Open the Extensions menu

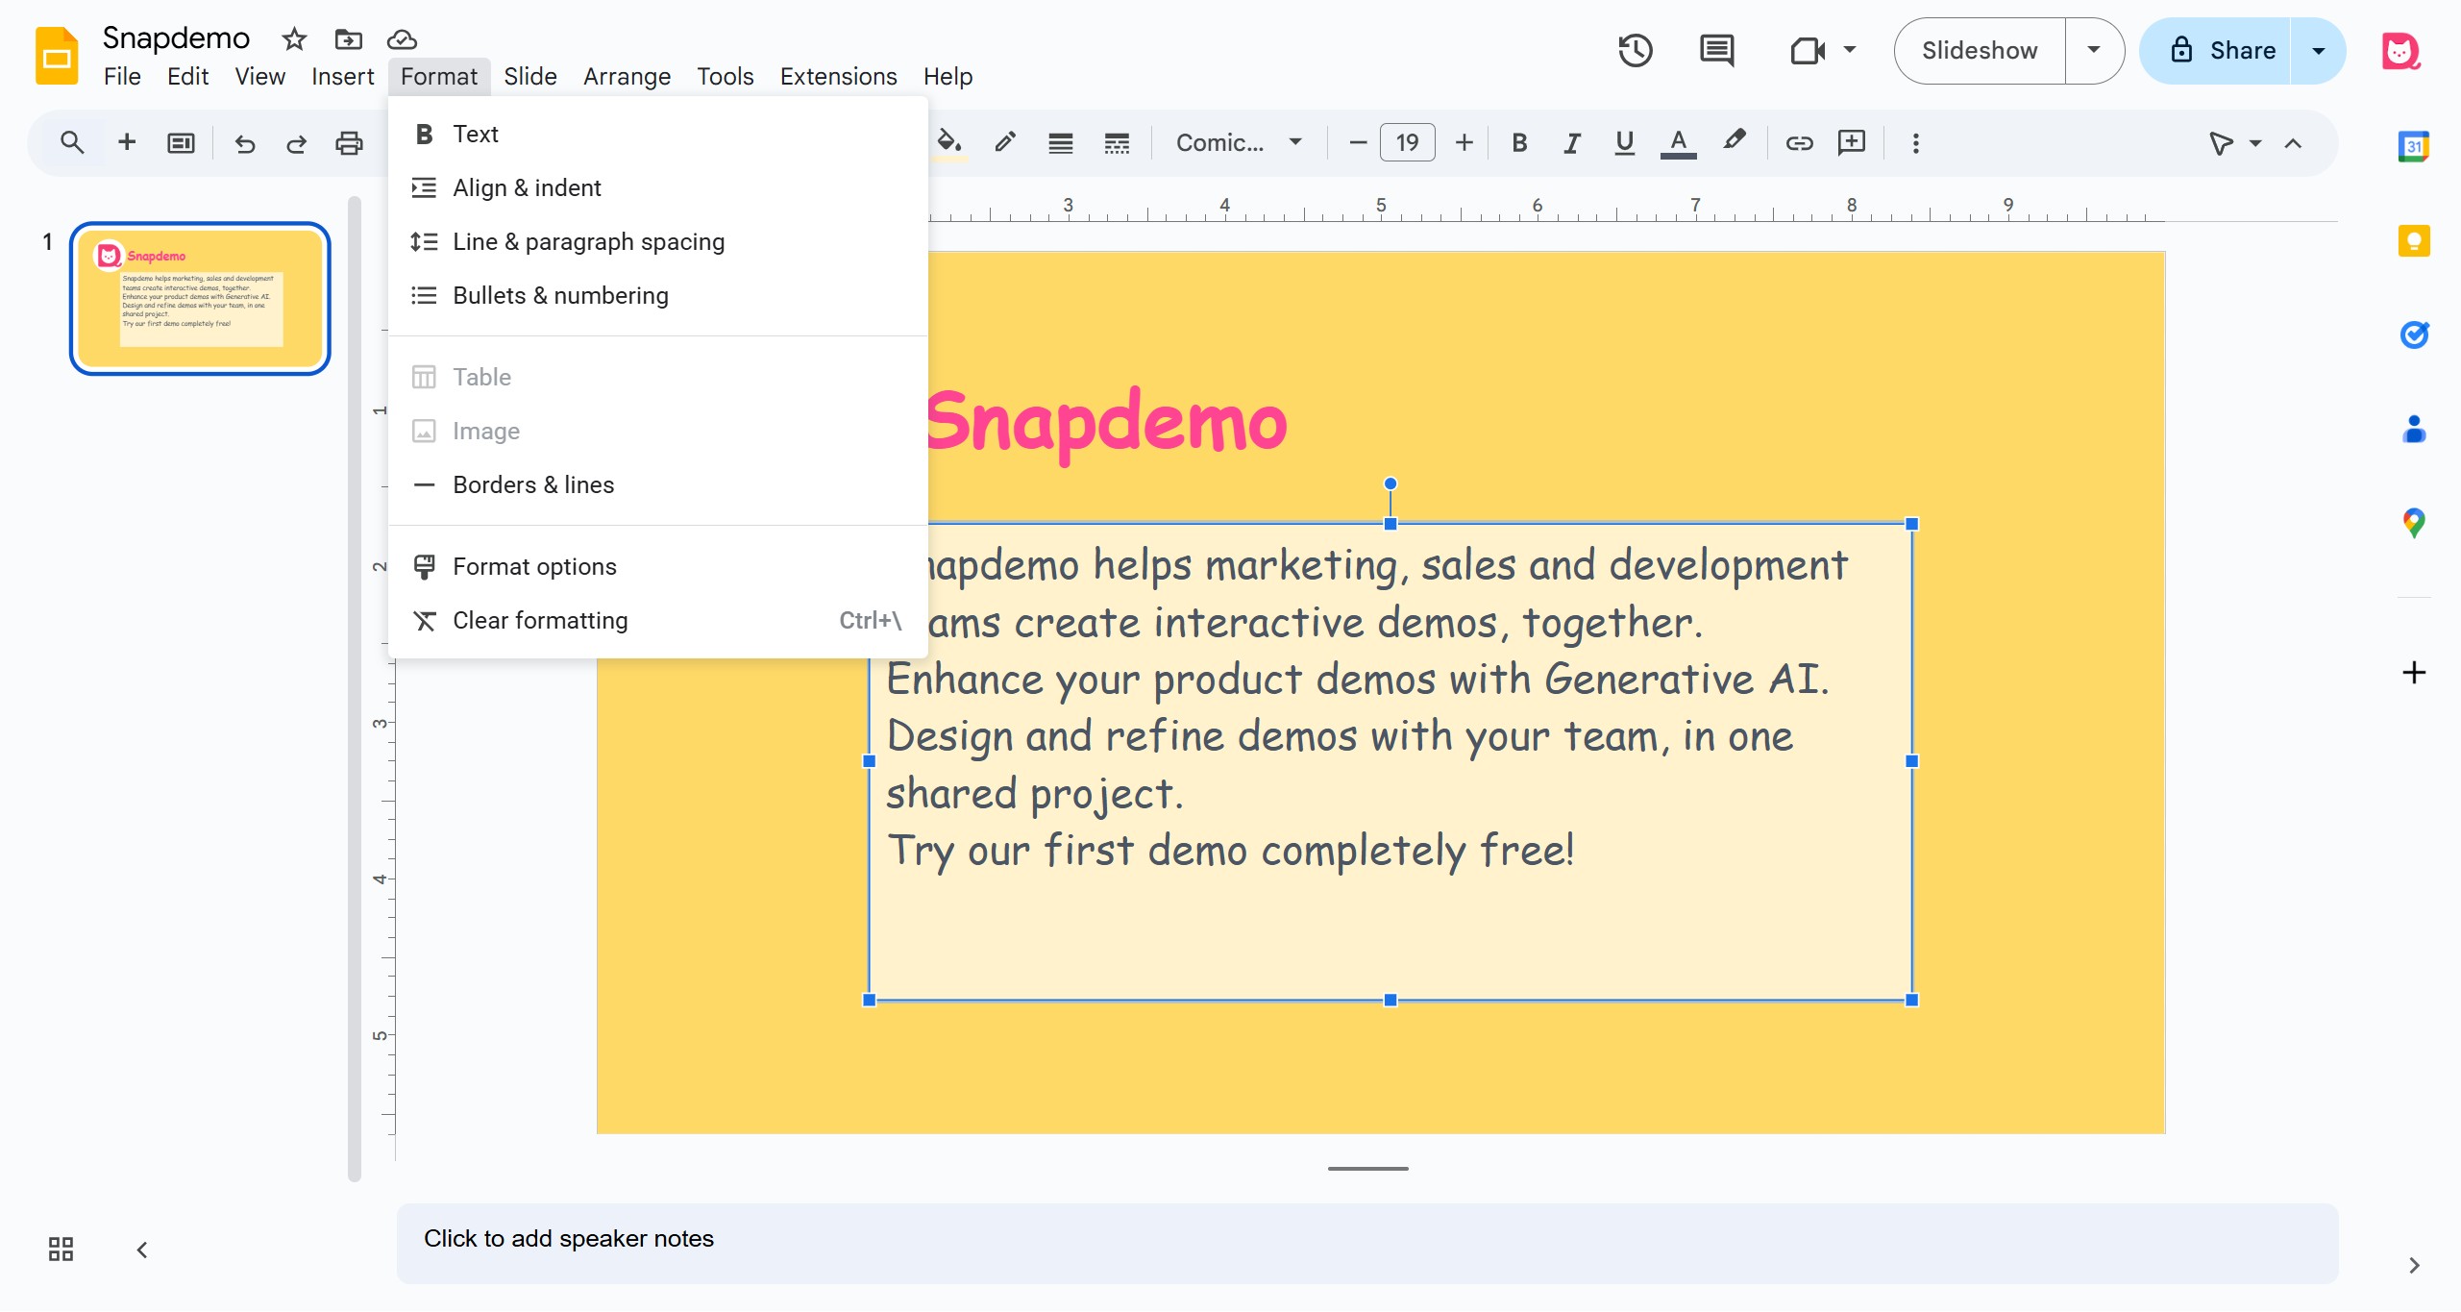(838, 77)
